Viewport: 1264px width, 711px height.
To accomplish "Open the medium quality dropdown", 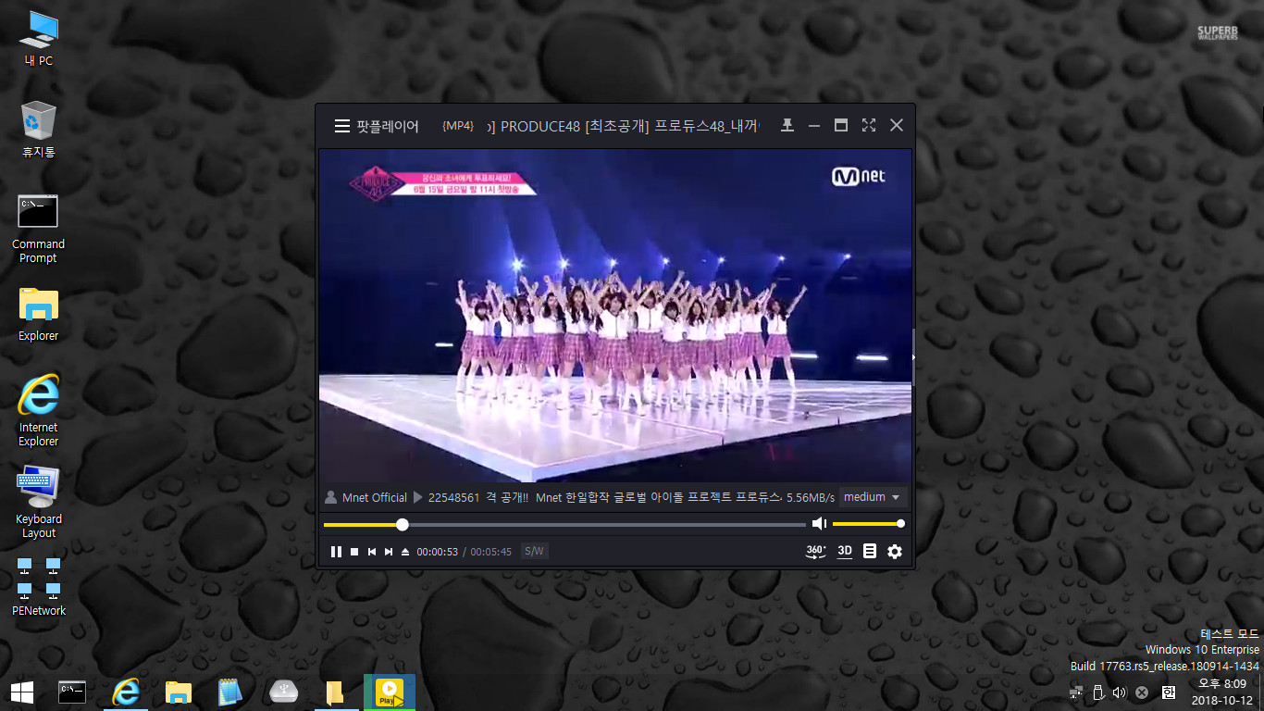I will (873, 497).
